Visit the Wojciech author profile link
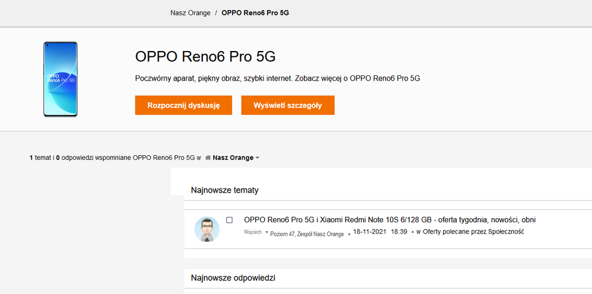 [253, 232]
